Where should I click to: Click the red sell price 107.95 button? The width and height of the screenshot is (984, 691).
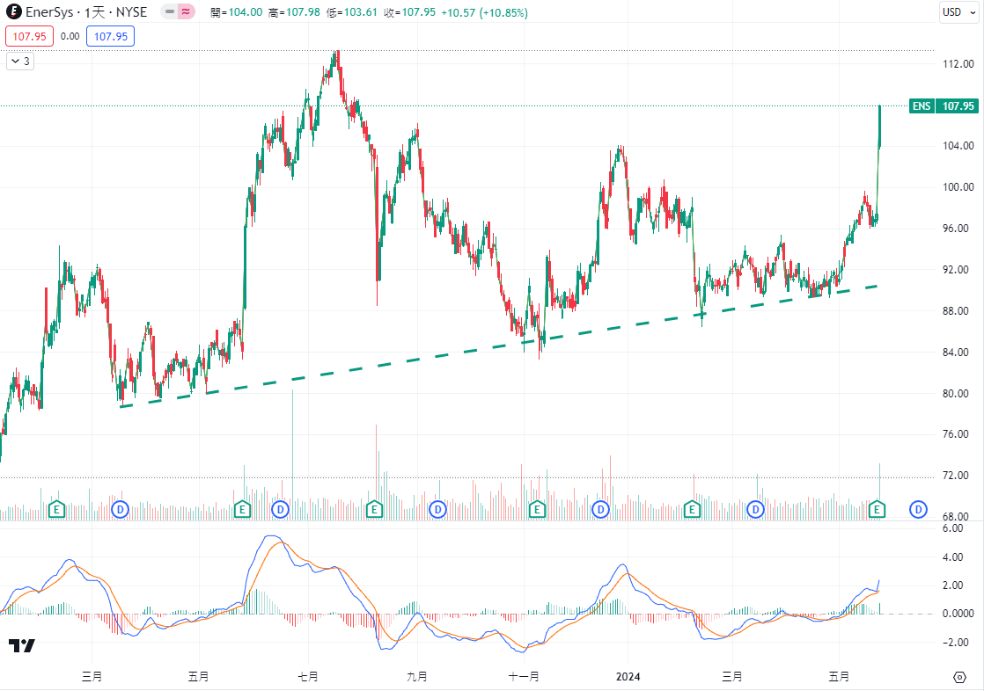pos(30,37)
